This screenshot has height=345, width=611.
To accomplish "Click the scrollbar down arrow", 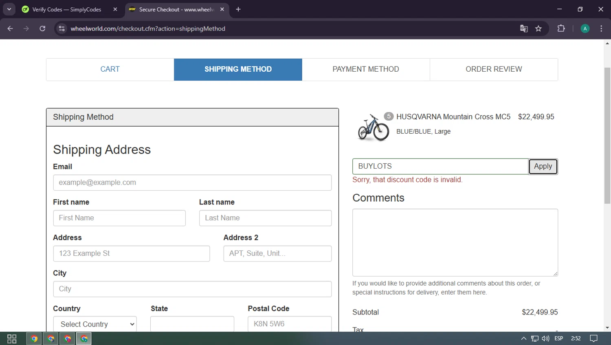I will (x=607, y=328).
